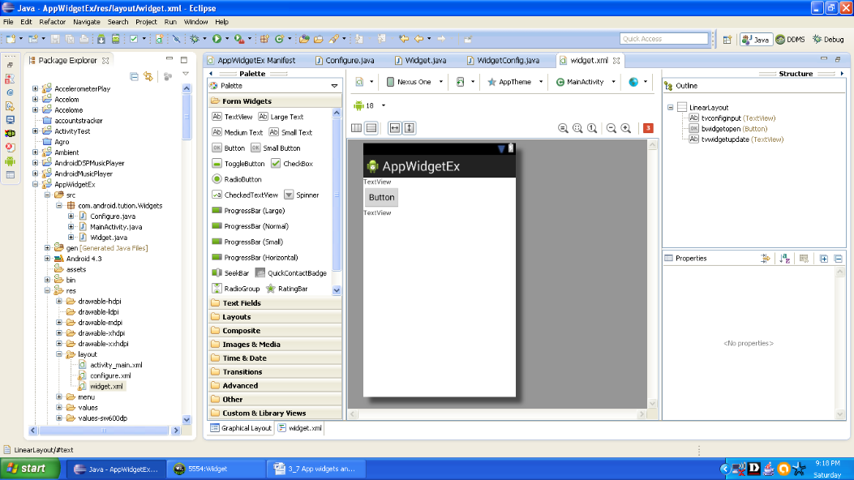
Task: Click Sort alphabetically in Properties panel
Action: (x=784, y=259)
